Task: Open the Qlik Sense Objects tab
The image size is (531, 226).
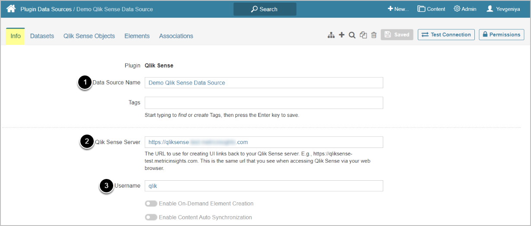Action: tap(89, 36)
